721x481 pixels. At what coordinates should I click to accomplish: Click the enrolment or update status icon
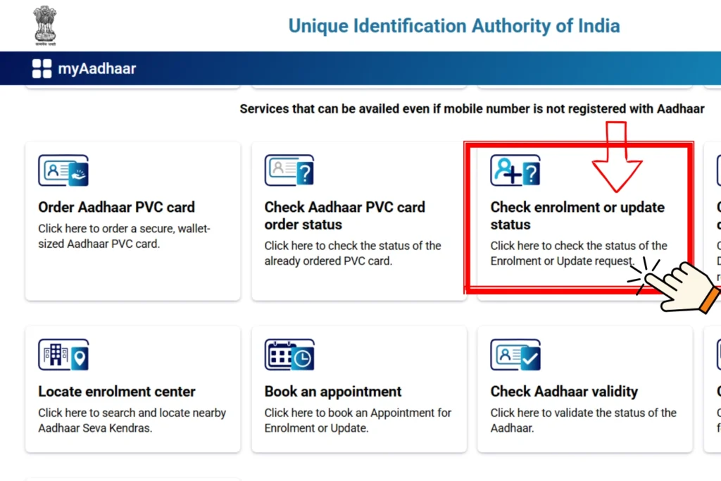pyautogui.click(x=515, y=170)
